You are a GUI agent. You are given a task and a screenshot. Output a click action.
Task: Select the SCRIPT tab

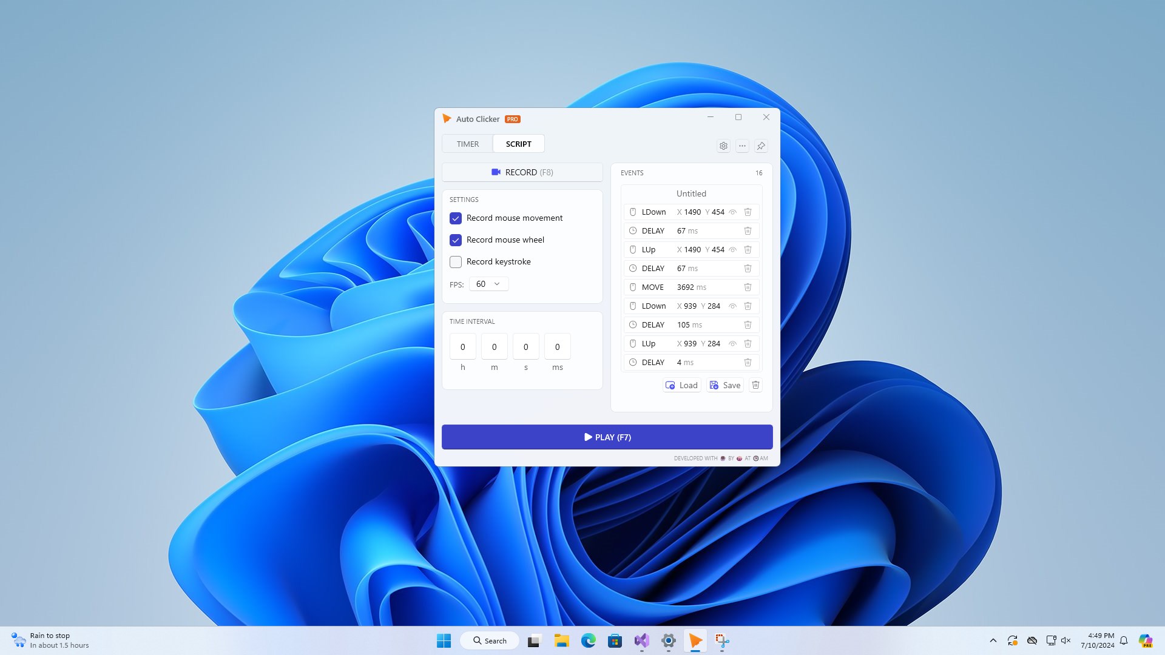point(518,144)
